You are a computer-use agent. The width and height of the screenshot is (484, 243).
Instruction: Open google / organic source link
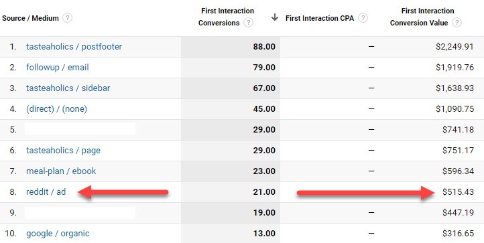pyautogui.click(x=58, y=234)
